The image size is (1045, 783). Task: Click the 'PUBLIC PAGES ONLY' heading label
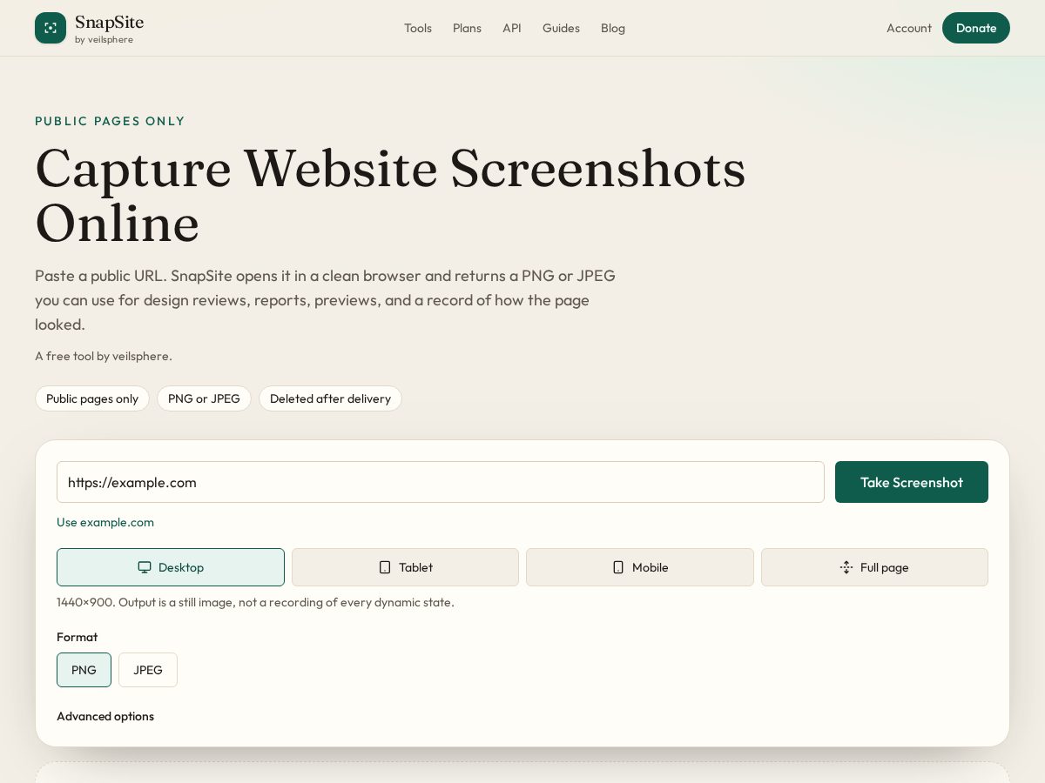tap(110, 121)
